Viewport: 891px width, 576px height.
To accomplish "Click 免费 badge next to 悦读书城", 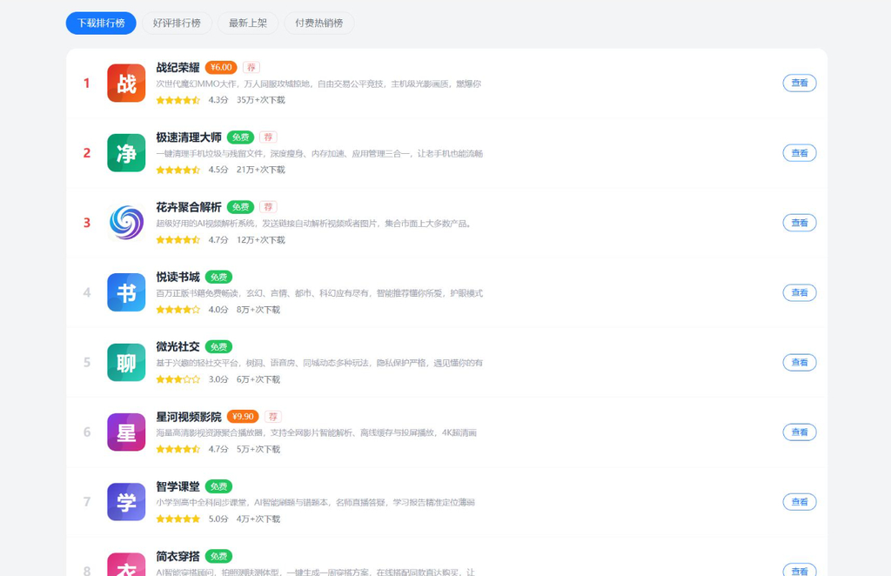I will point(218,278).
